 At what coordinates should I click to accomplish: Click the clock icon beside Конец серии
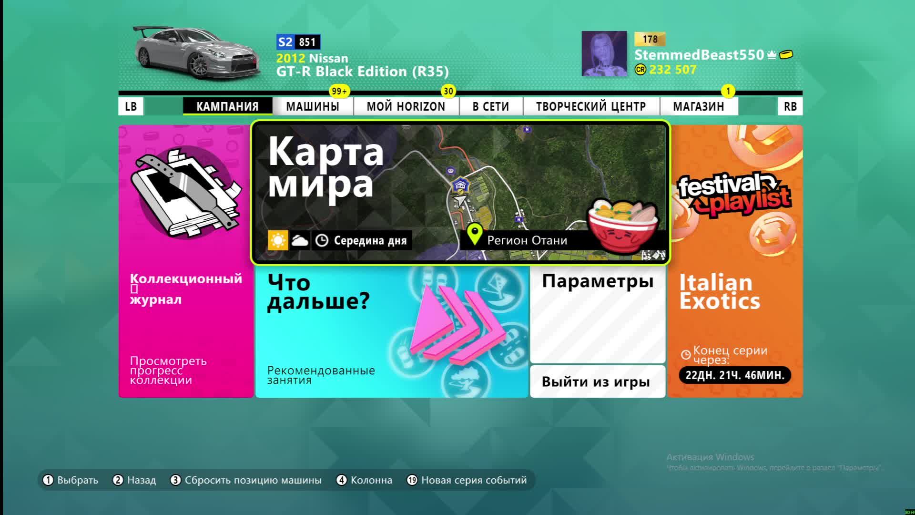686,355
